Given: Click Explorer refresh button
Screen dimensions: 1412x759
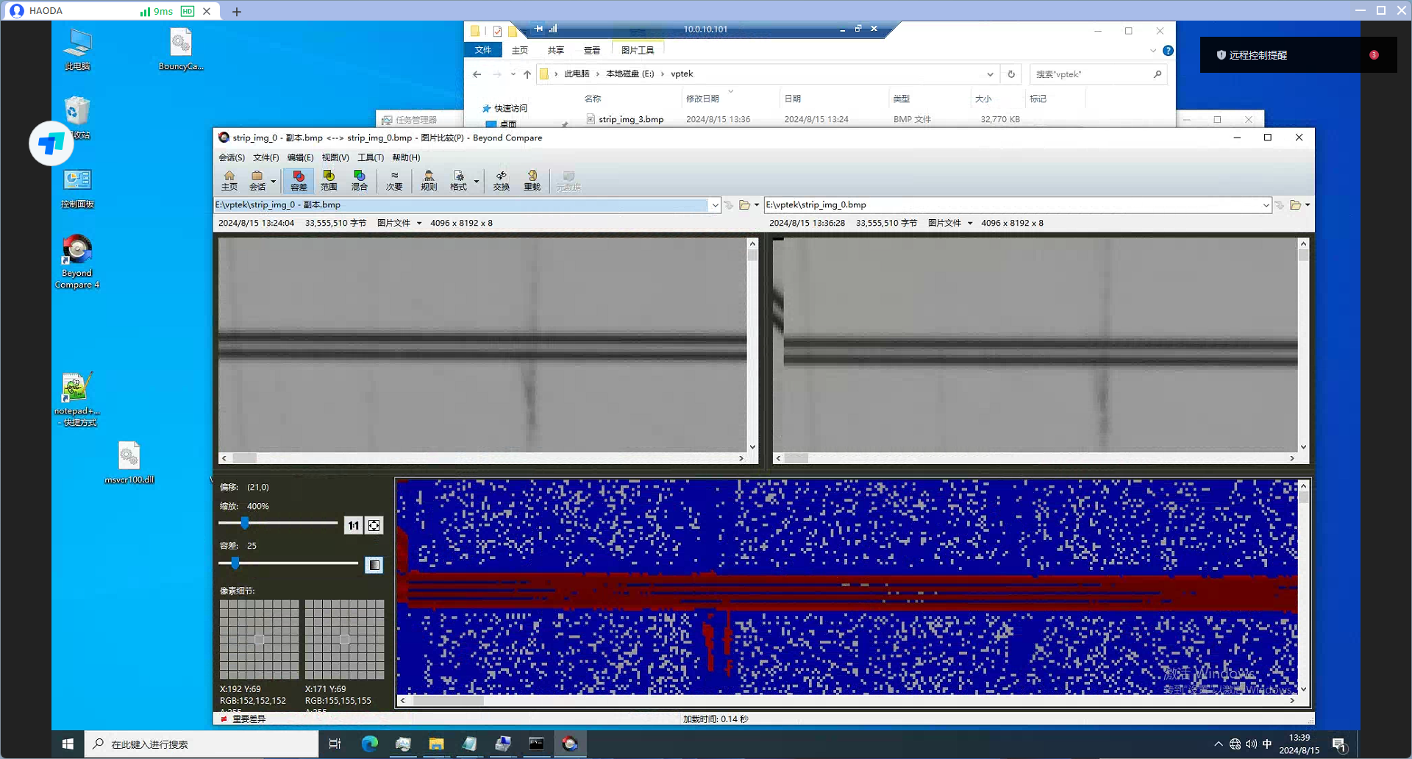Looking at the screenshot, I should pyautogui.click(x=1011, y=74).
